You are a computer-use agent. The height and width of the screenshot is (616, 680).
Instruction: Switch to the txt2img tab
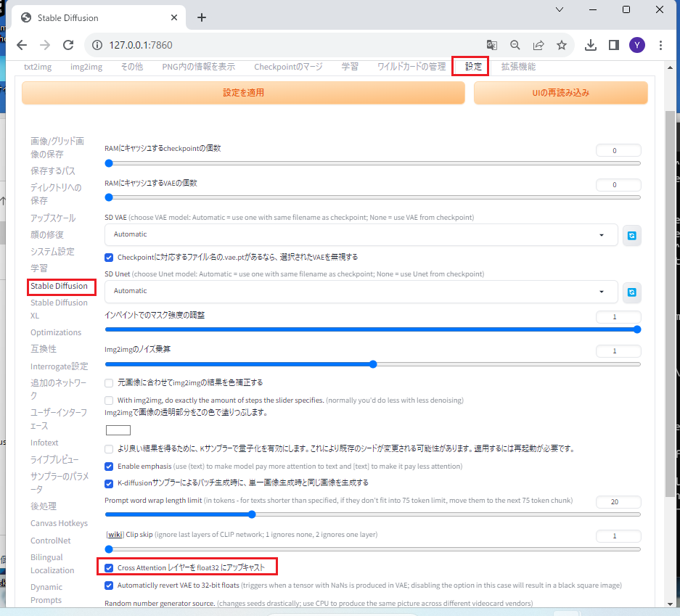coord(38,67)
